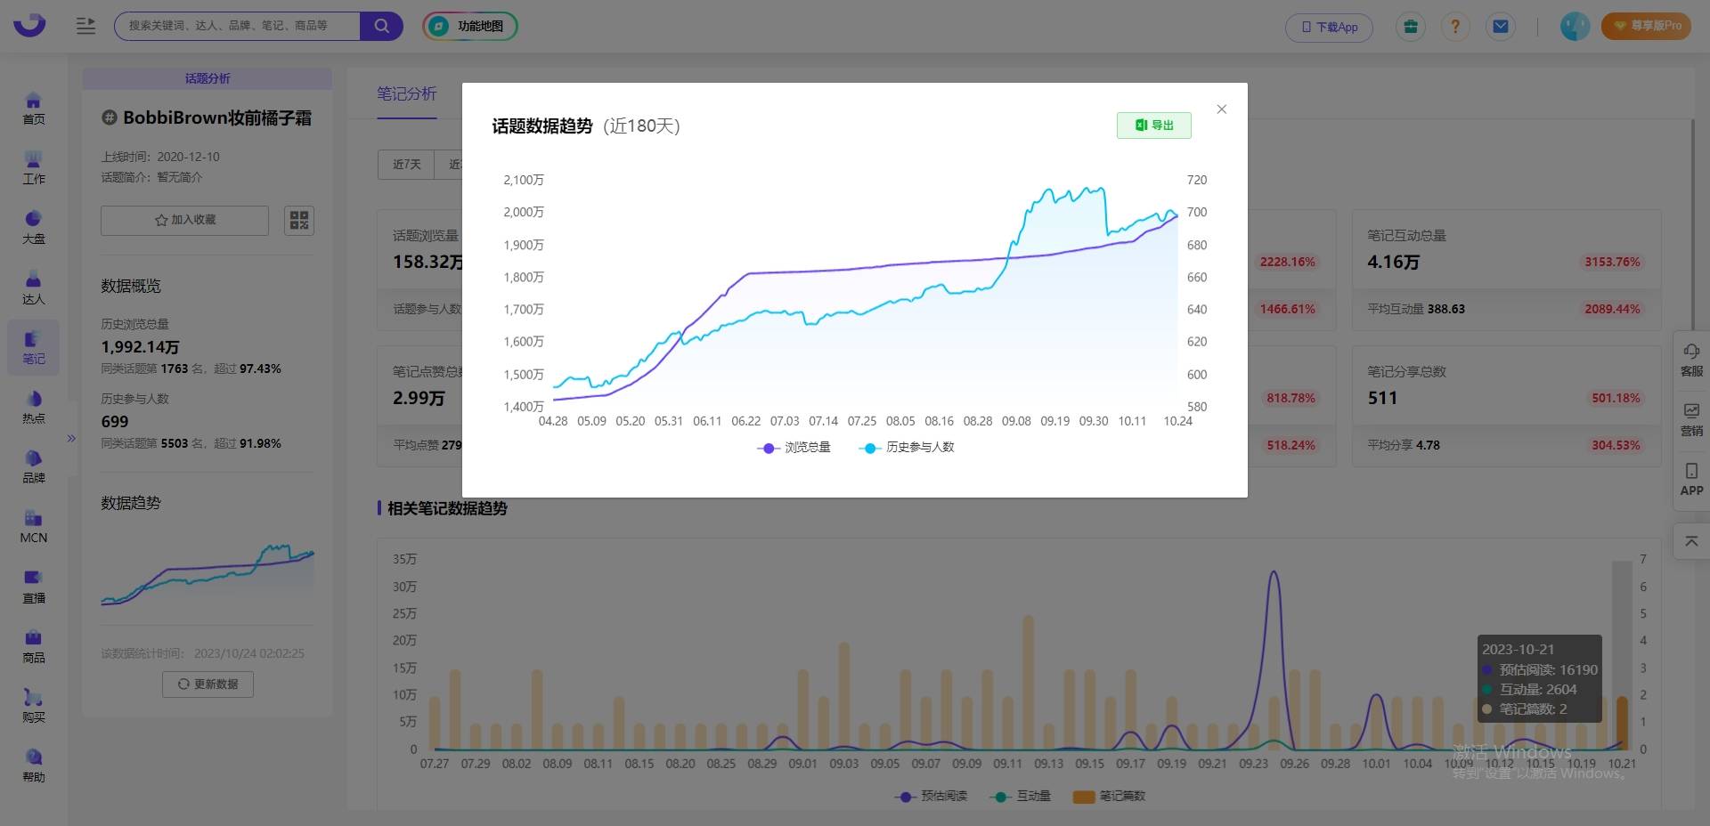Click the 699 participants value
1710x826 pixels.
[115, 422]
